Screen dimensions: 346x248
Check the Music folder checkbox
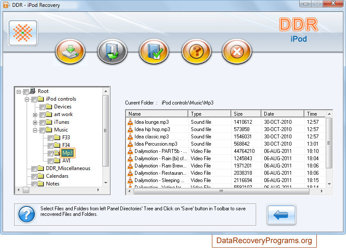point(42,130)
